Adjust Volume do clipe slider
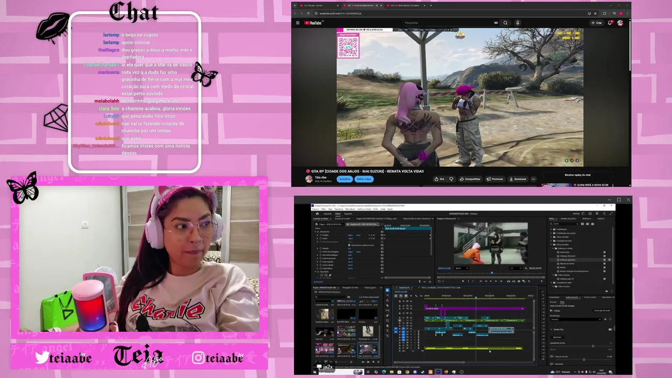 click(584, 360)
